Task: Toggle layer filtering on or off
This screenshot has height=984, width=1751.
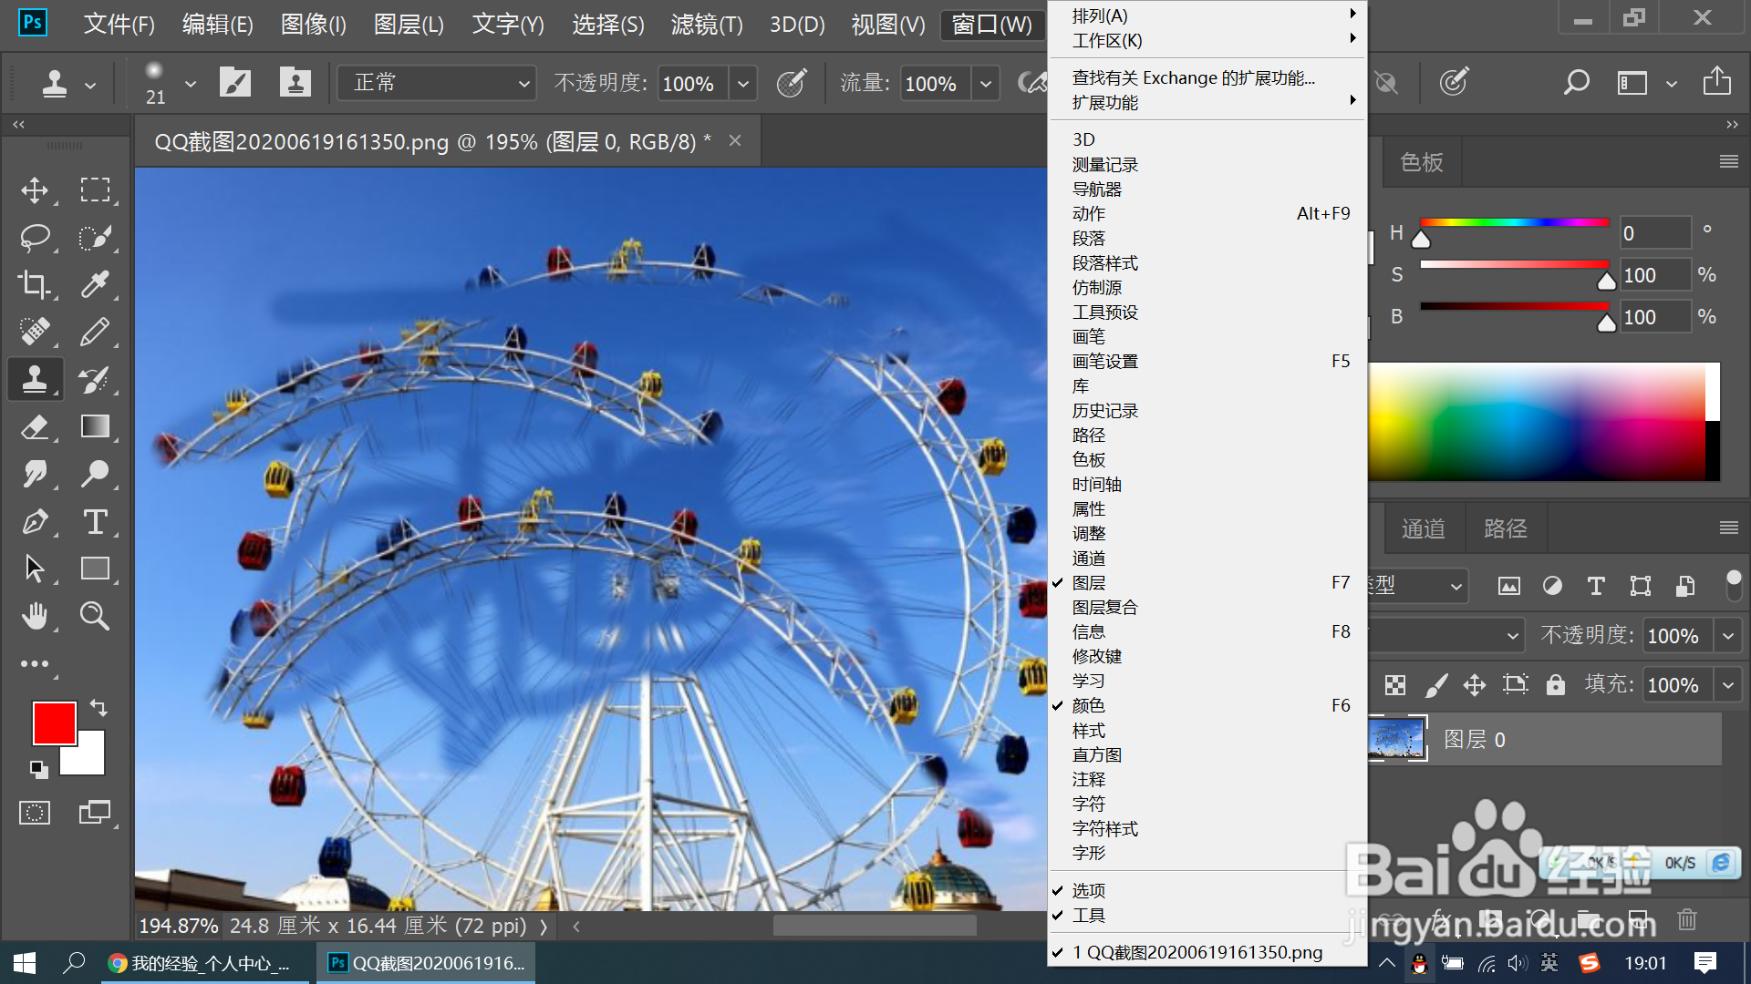Action: (x=1734, y=586)
